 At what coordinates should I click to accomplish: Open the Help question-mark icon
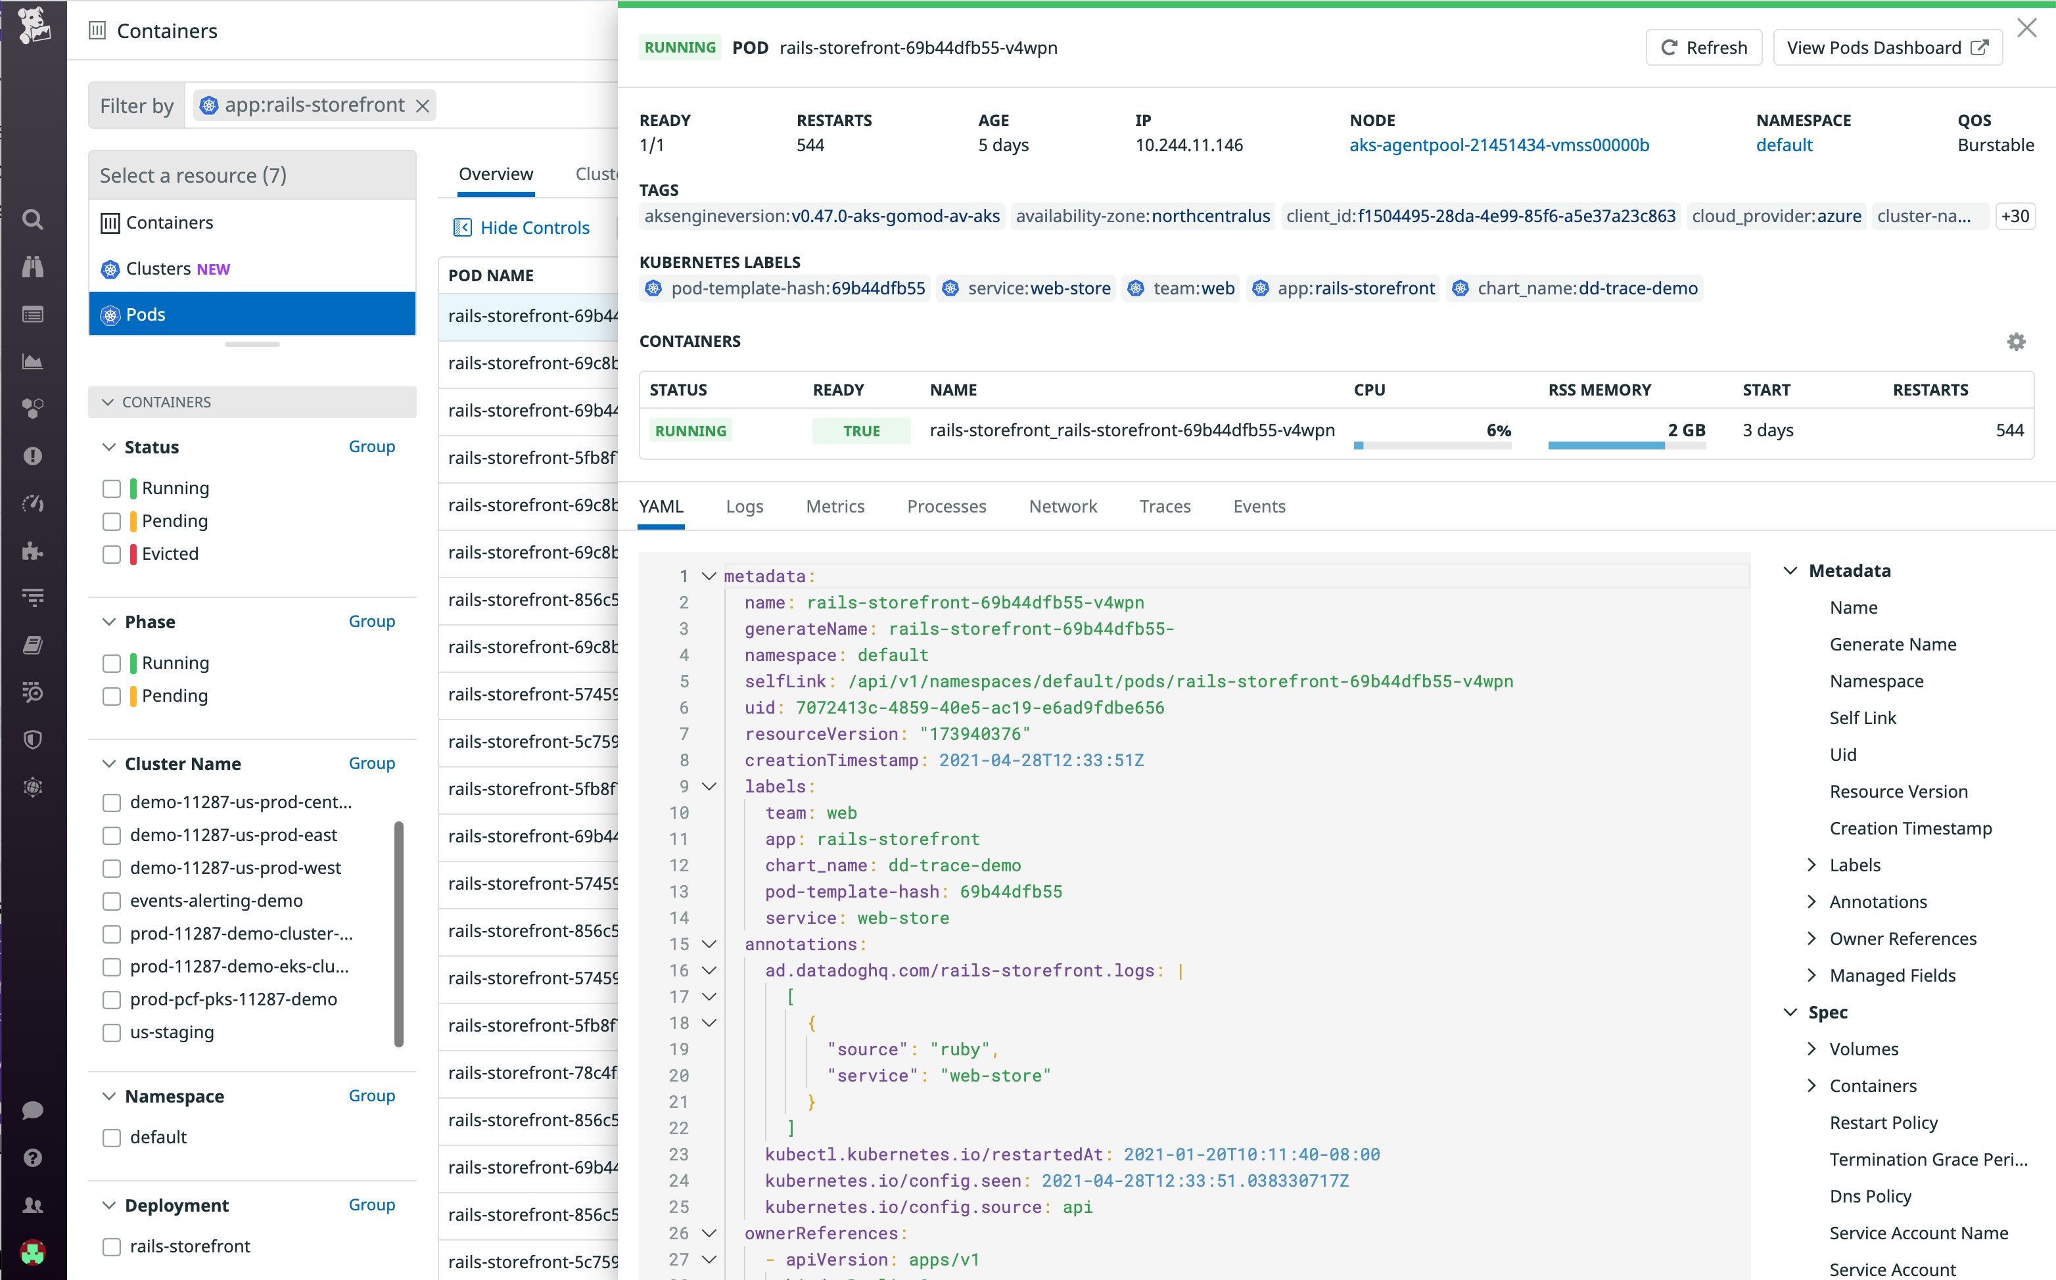click(34, 1158)
